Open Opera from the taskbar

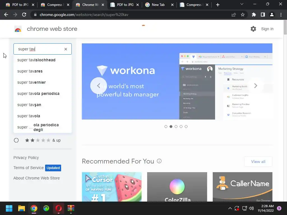pos(59,208)
